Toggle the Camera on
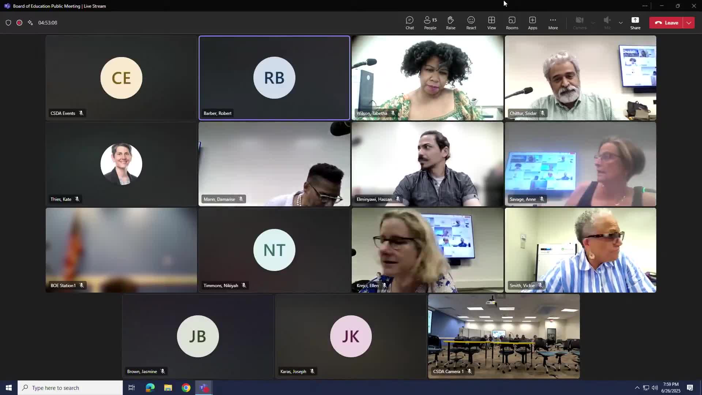Image resolution: width=702 pixels, height=395 pixels. coord(580,23)
